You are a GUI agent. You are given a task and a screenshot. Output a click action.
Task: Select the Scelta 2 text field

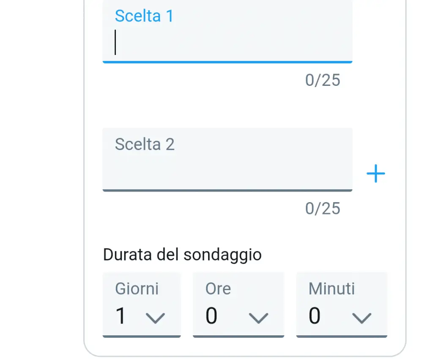pos(227,159)
